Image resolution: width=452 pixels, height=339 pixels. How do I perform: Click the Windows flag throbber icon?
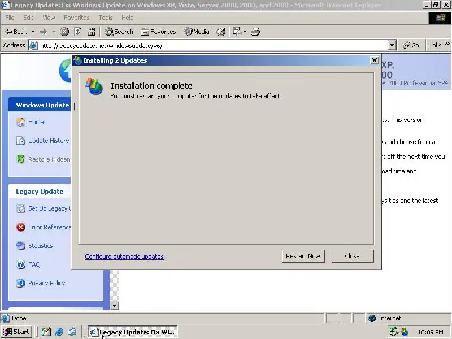click(440, 18)
